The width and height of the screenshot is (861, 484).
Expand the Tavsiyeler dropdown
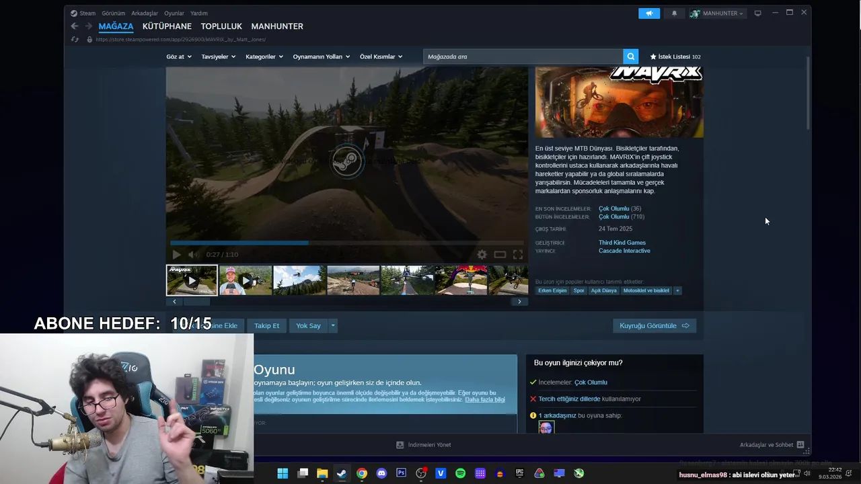[x=219, y=56]
